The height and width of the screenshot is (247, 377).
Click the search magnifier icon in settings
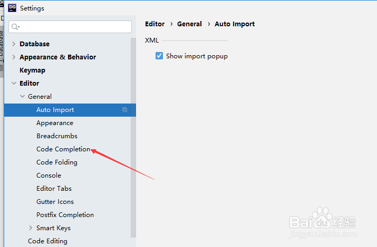click(15, 27)
